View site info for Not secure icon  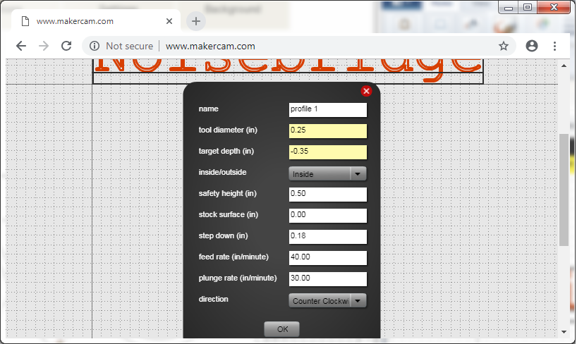(x=95, y=46)
